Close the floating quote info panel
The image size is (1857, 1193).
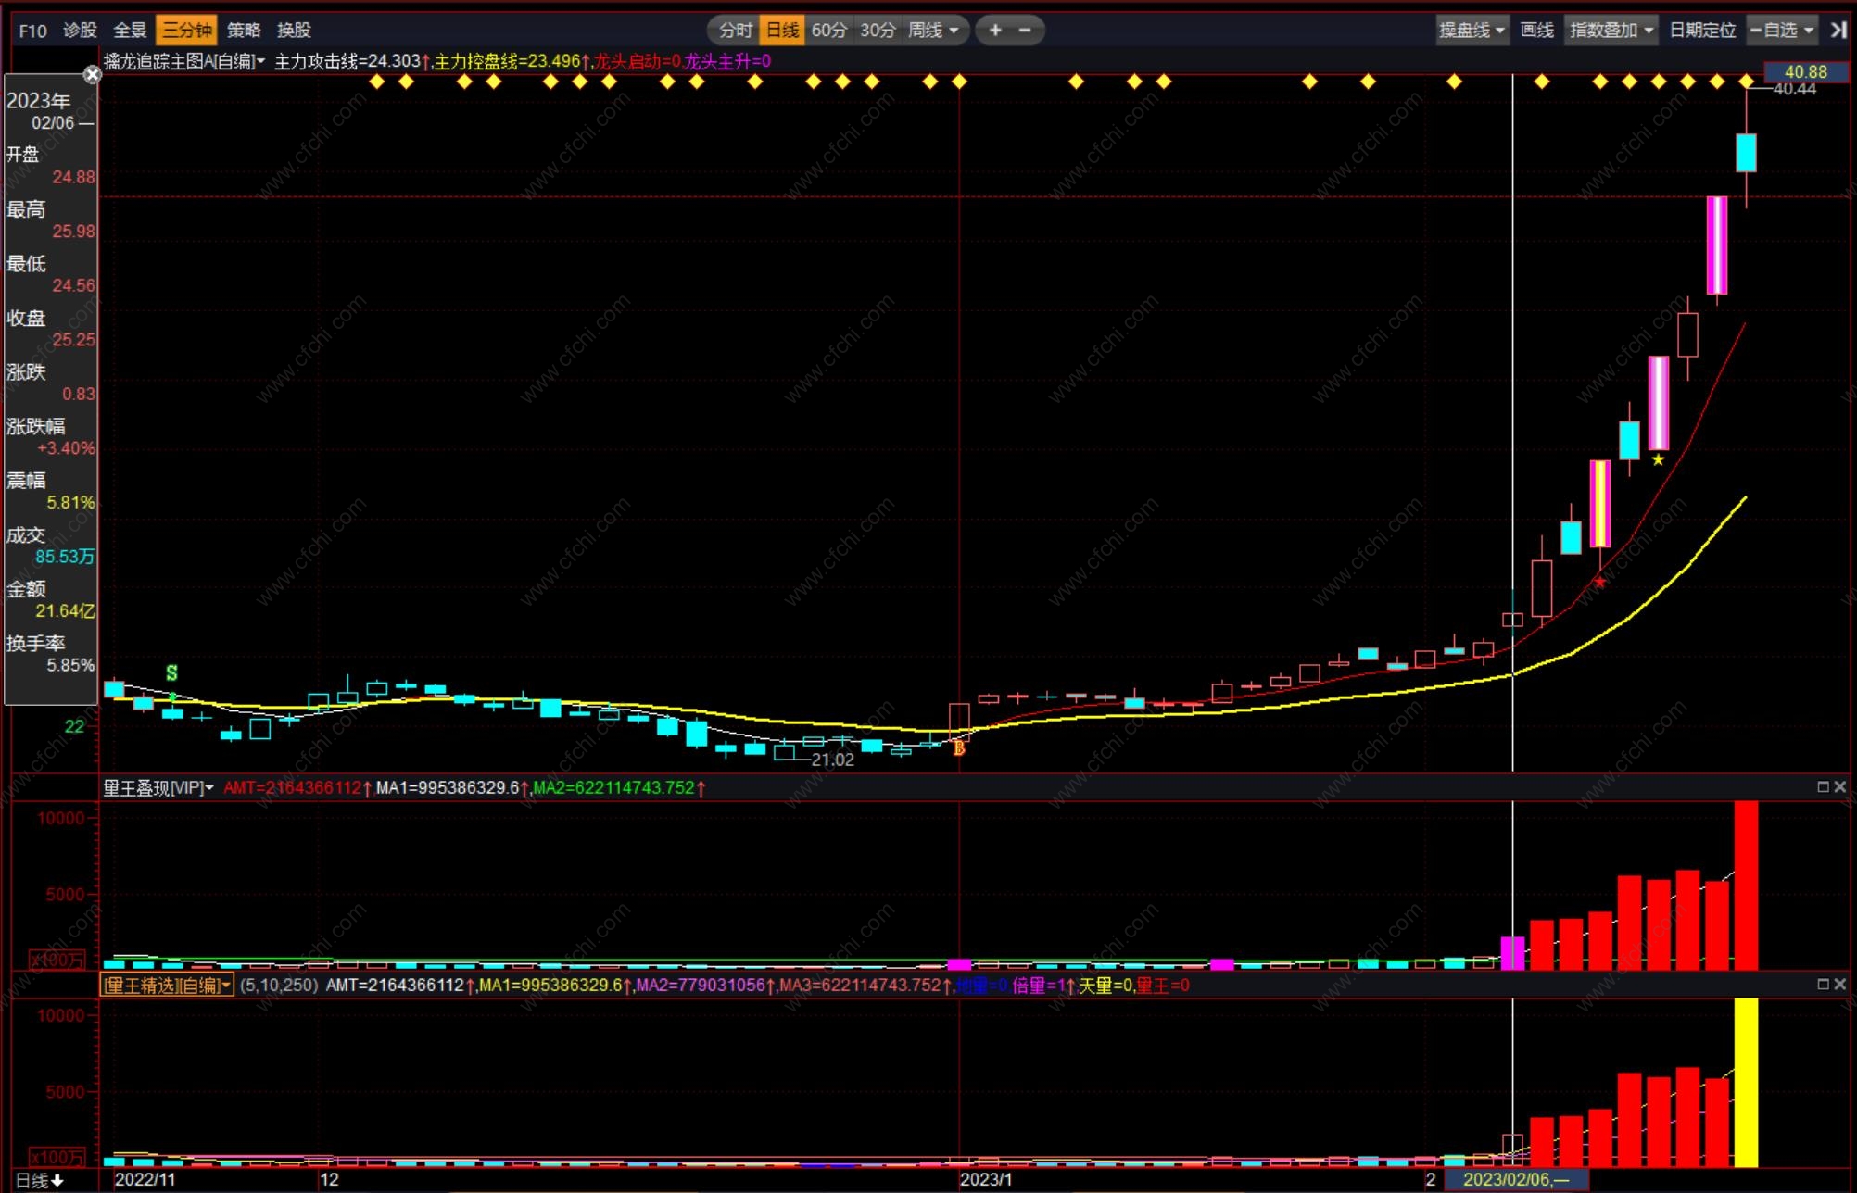coord(92,75)
